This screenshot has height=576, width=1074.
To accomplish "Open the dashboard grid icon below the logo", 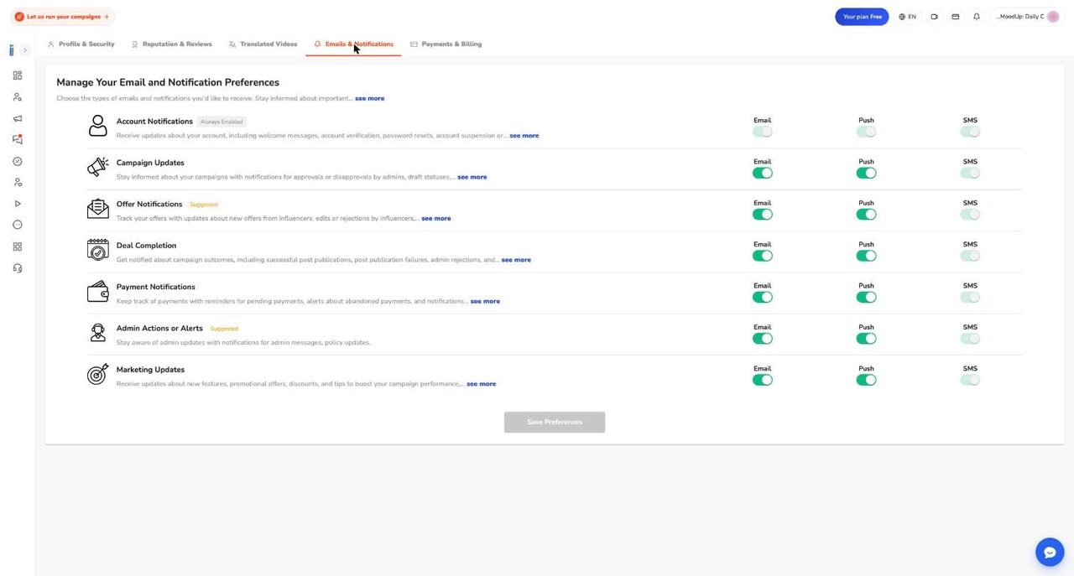I will (x=18, y=75).
